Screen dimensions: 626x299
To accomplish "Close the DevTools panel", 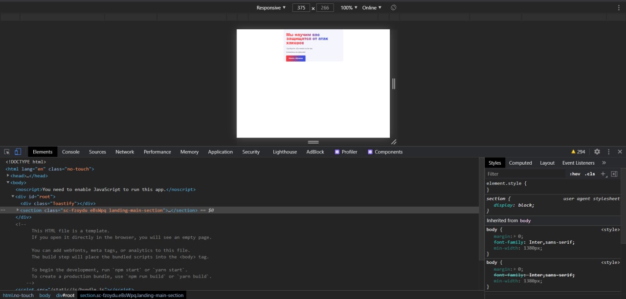I will pyautogui.click(x=620, y=152).
